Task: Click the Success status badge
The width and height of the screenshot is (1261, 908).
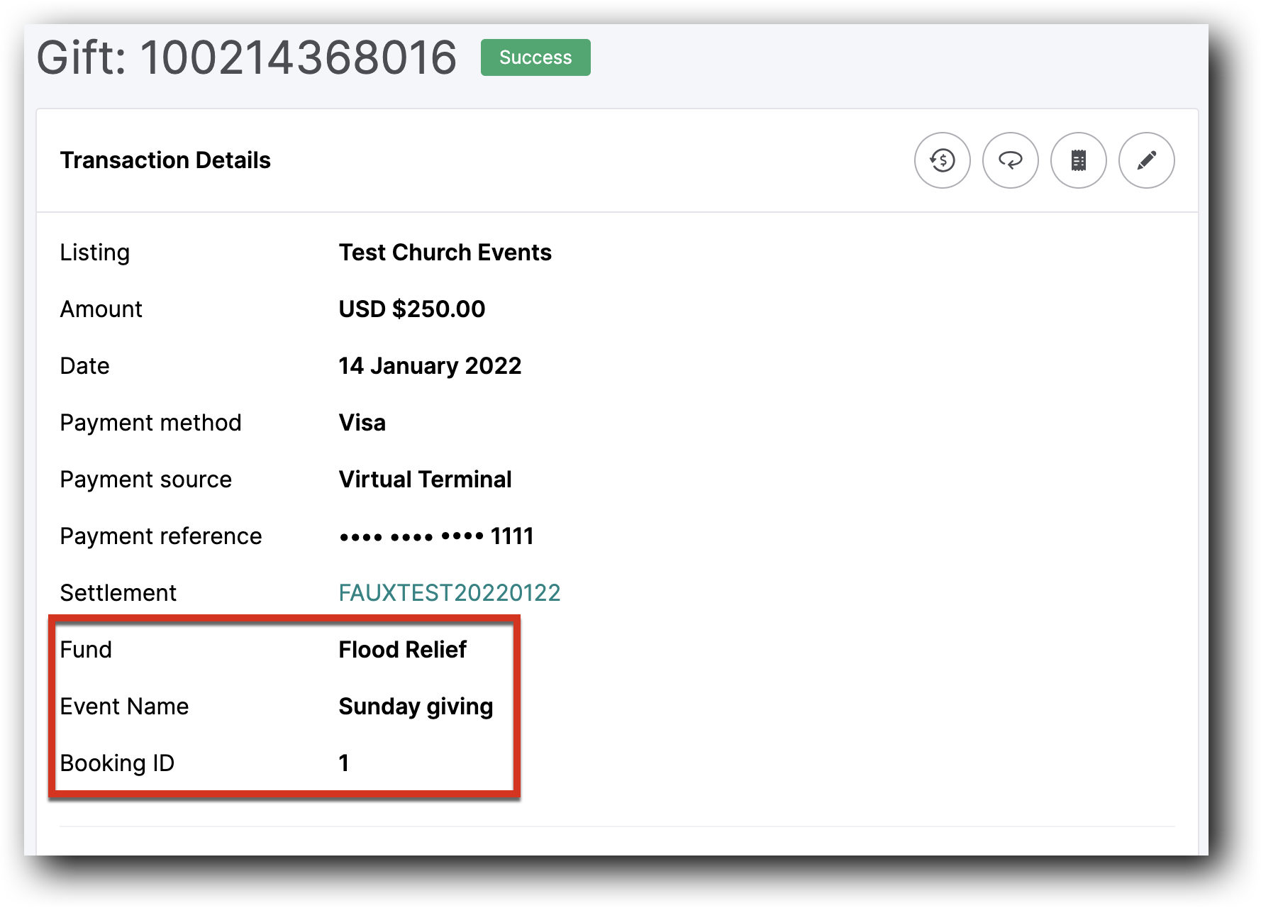Action: tap(535, 57)
